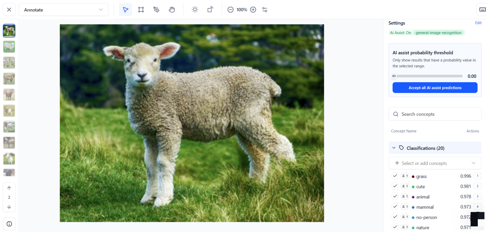This screenshot has width=486, height=232.
Task: Click the 0.978 probability for animal
Action: pyautogui.click(x=465, y=197)
